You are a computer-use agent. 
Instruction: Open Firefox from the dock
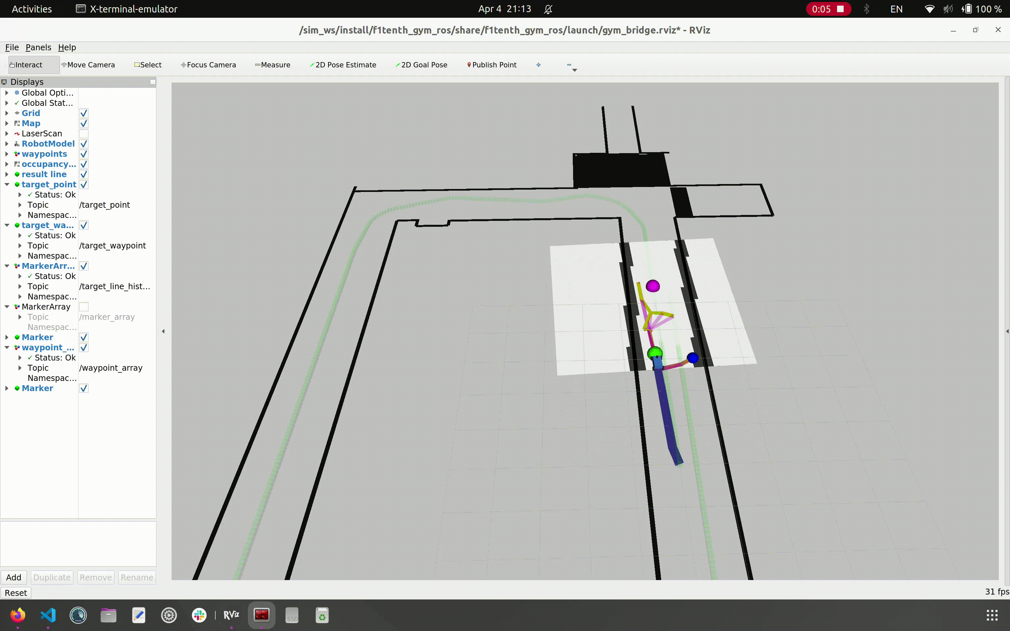(x=17, y=615)
